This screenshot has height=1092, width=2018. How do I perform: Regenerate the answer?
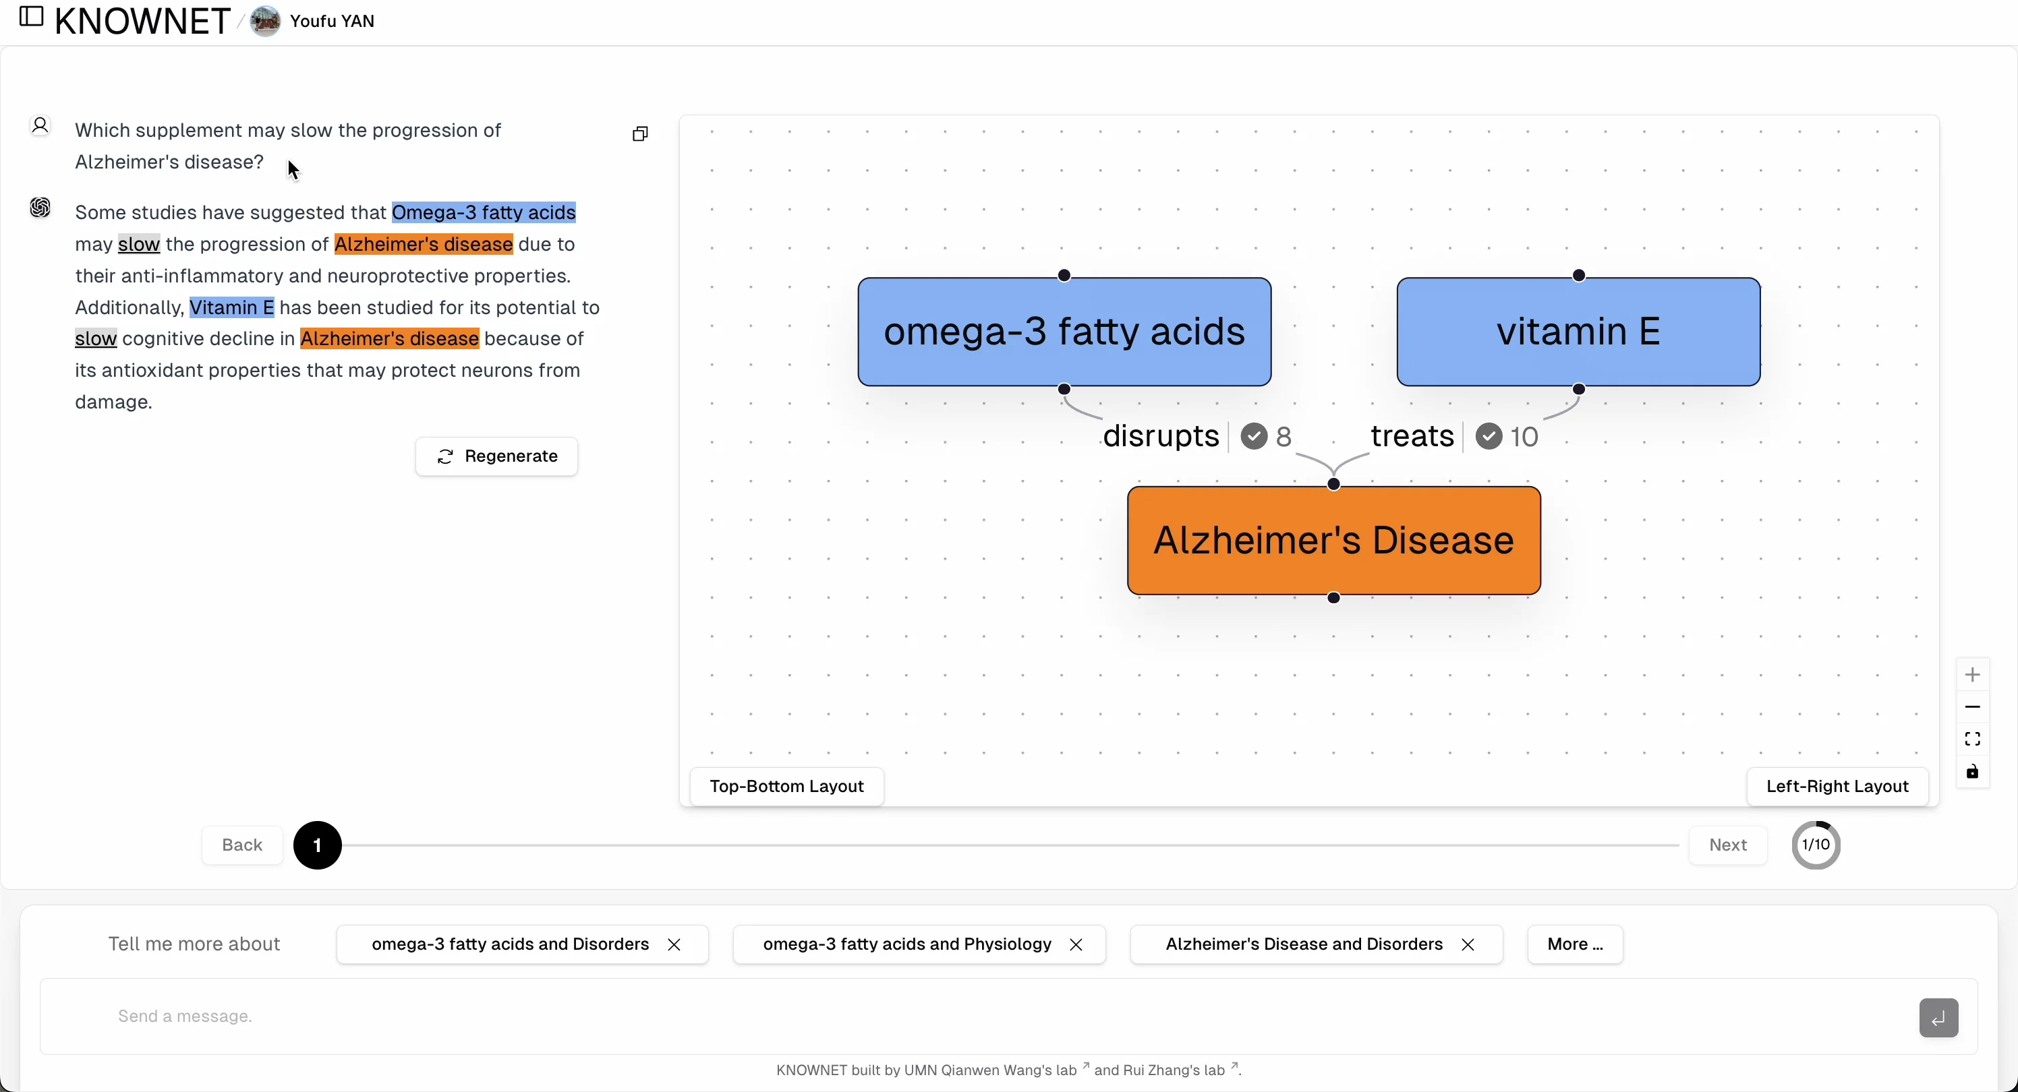coord(496,456)
